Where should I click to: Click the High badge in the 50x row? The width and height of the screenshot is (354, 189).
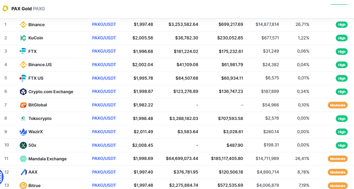click(x=342, y=145)
